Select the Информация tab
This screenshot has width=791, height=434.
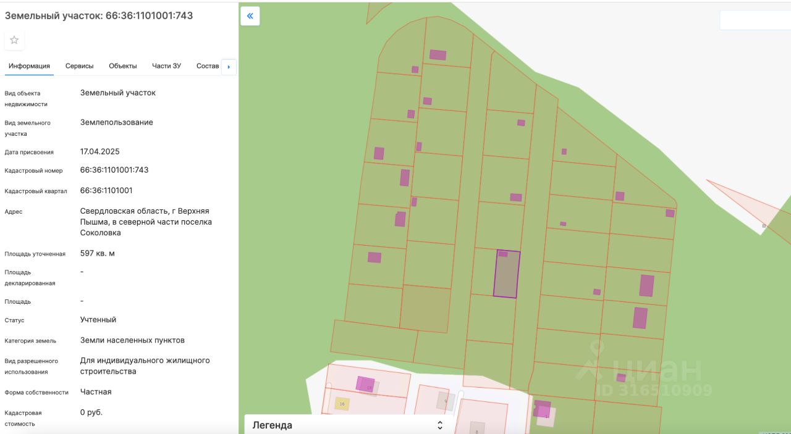pos(29,66)
